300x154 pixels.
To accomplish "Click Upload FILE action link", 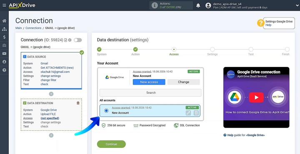I will pos(48,114).
